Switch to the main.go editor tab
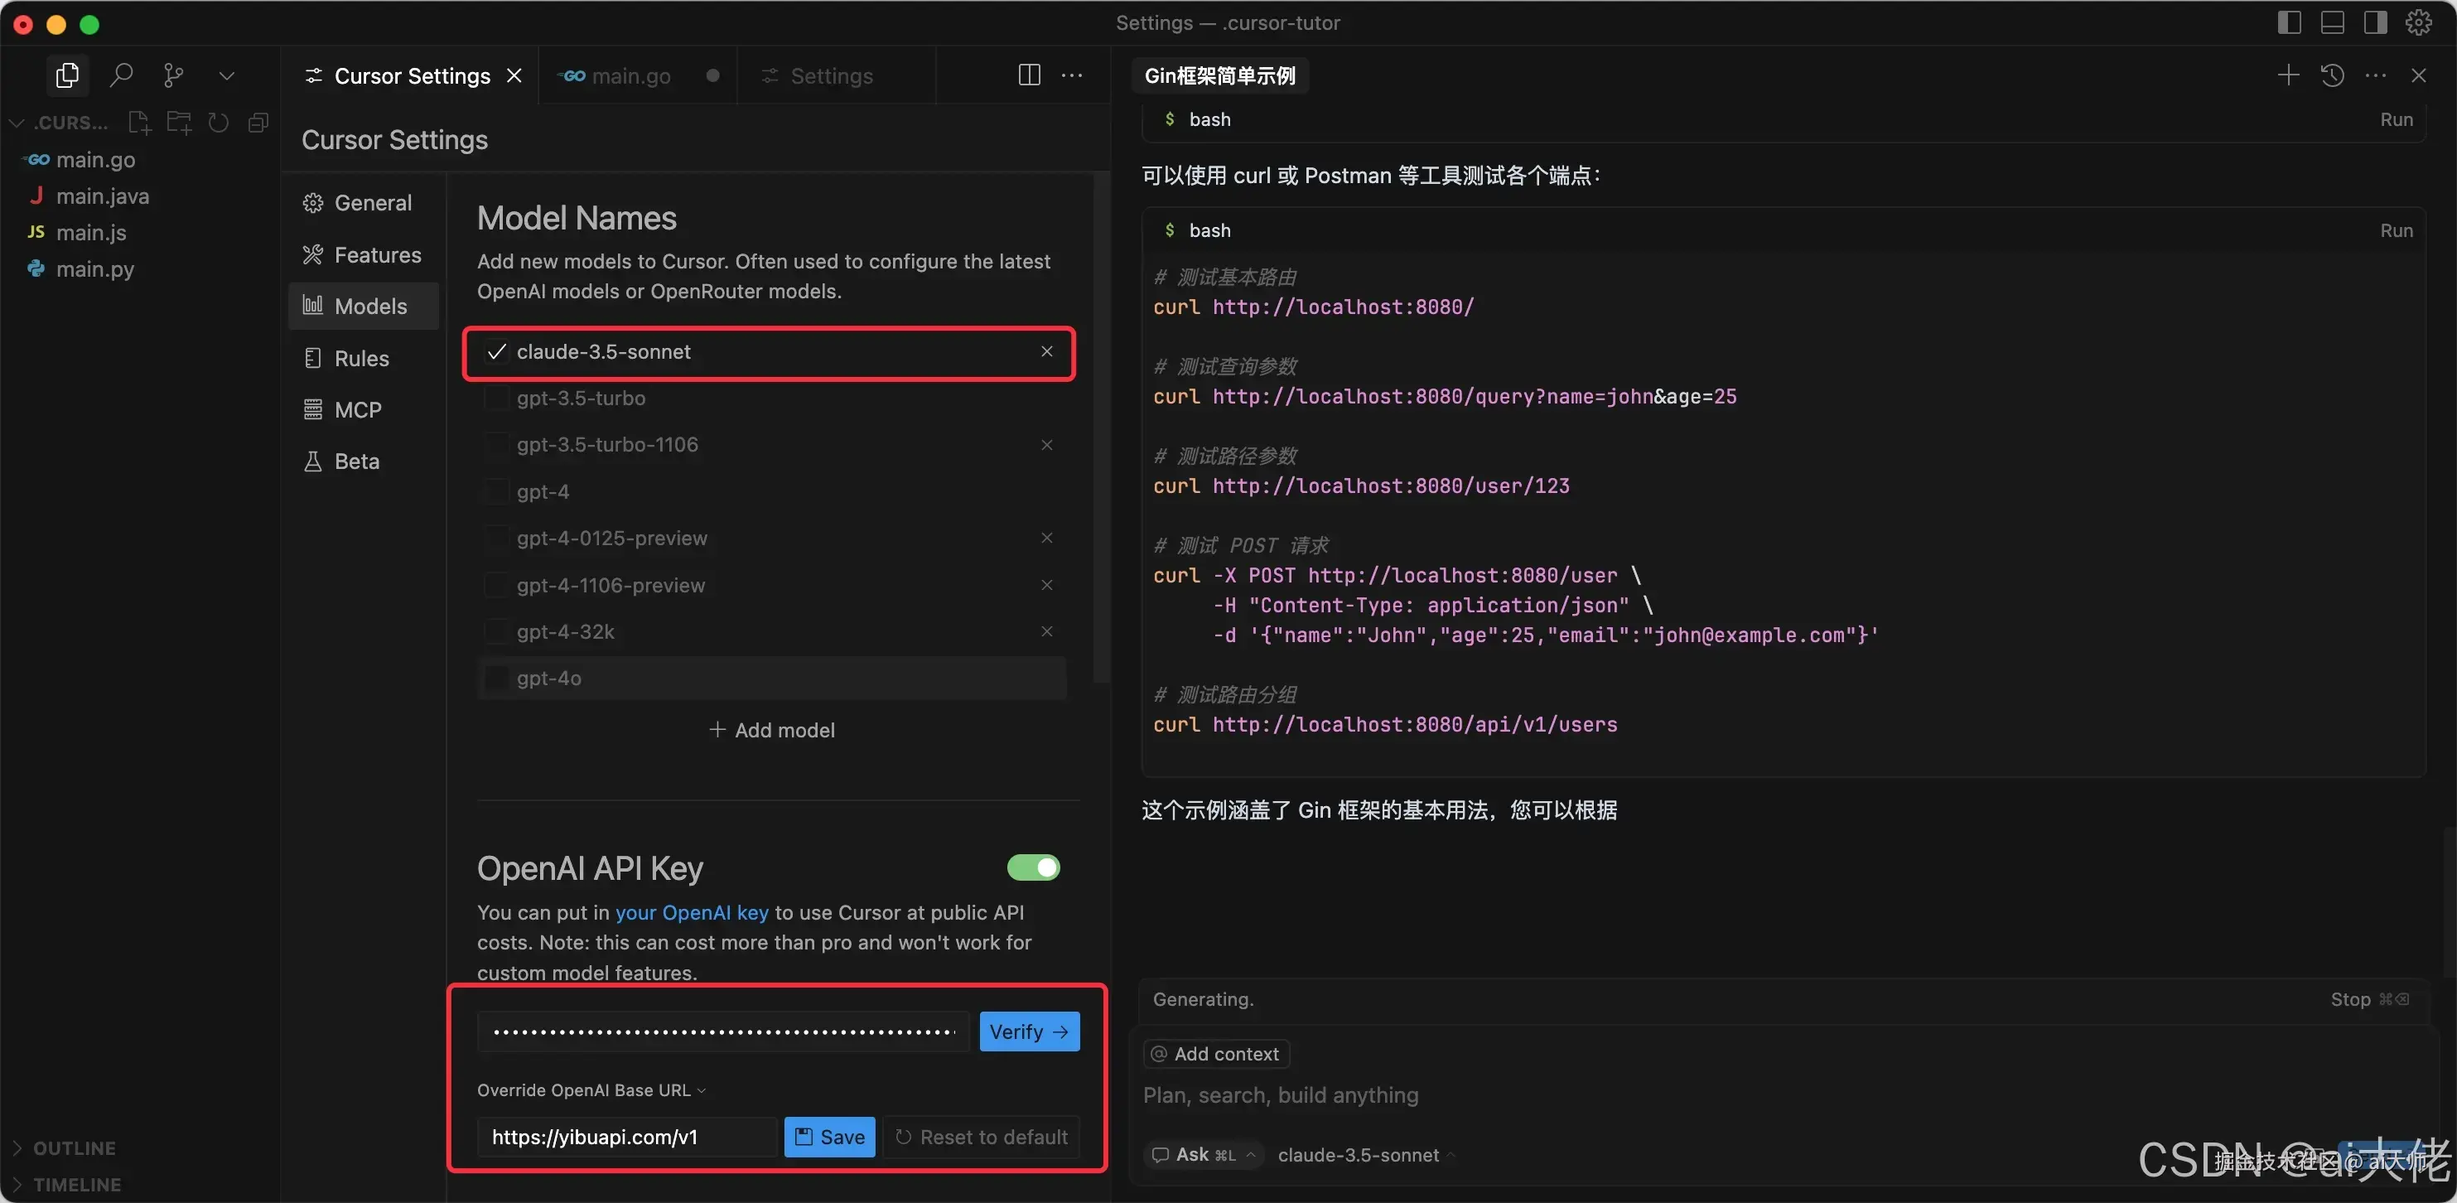 [630, 75]
